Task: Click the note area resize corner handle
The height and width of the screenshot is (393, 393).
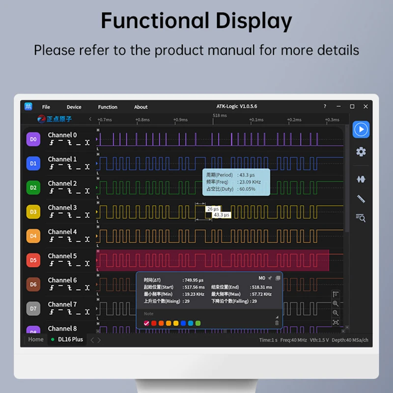Action: click(x=277, y=317)
